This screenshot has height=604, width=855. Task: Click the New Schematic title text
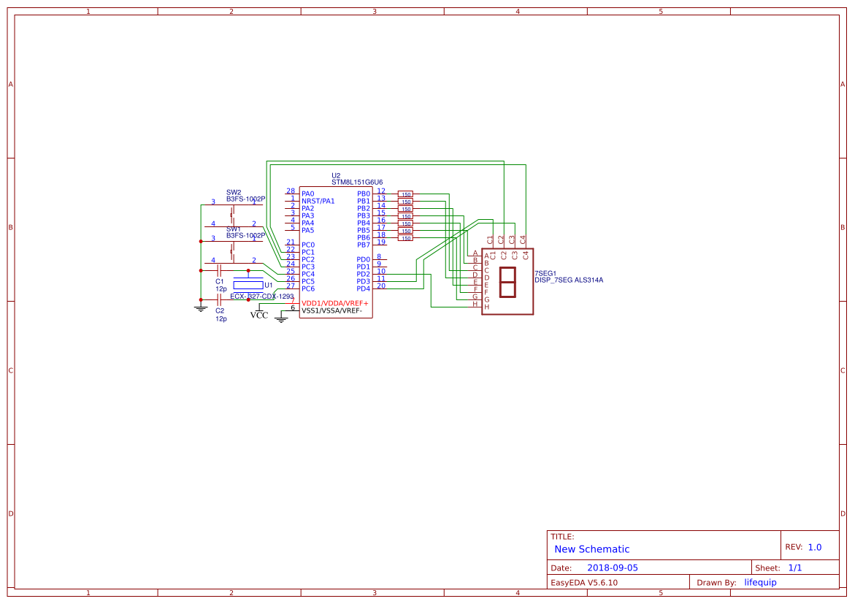[x=591, y=548]
